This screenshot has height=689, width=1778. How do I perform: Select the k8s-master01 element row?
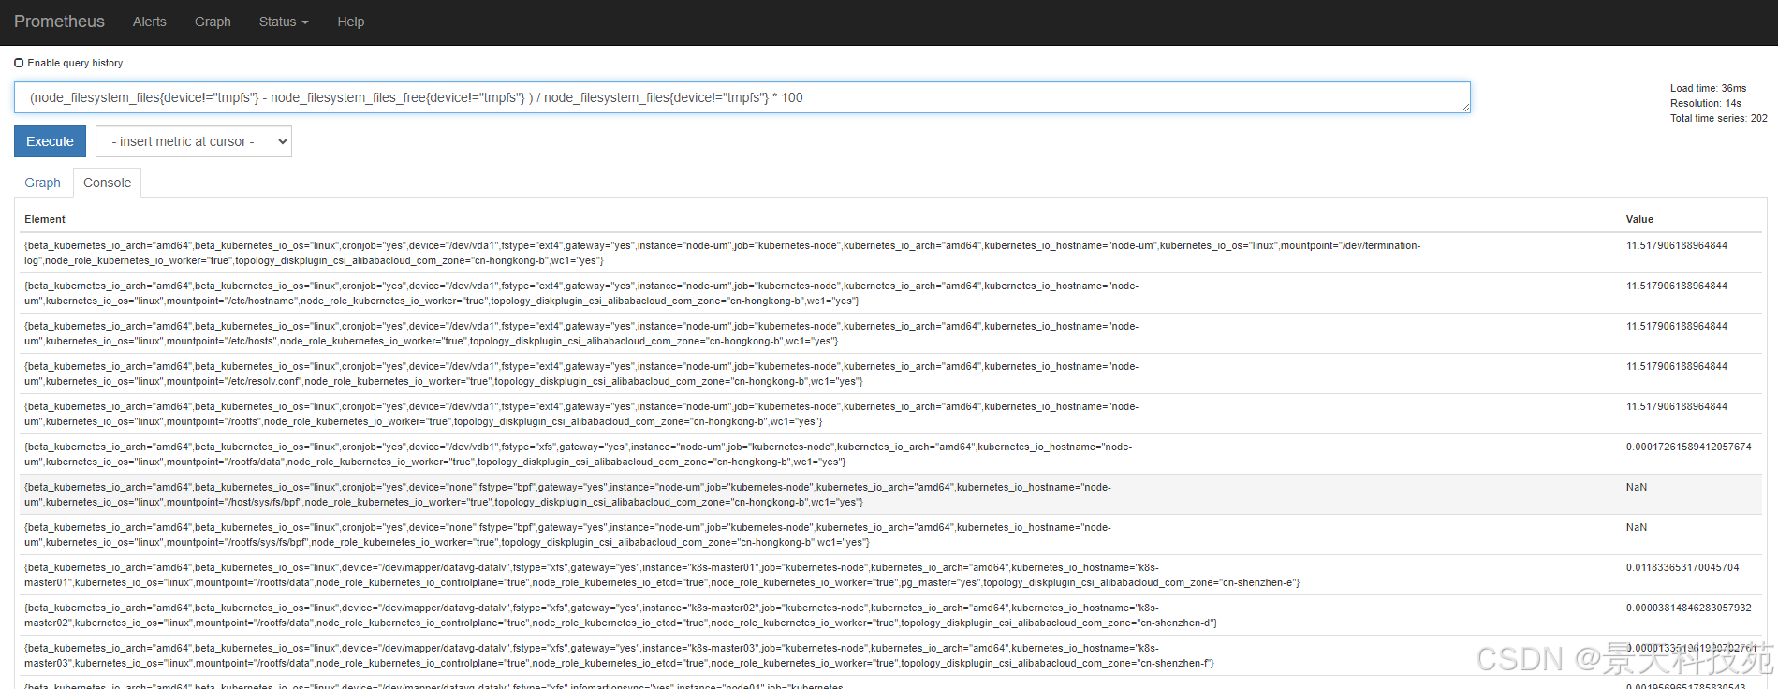(890, 575)
